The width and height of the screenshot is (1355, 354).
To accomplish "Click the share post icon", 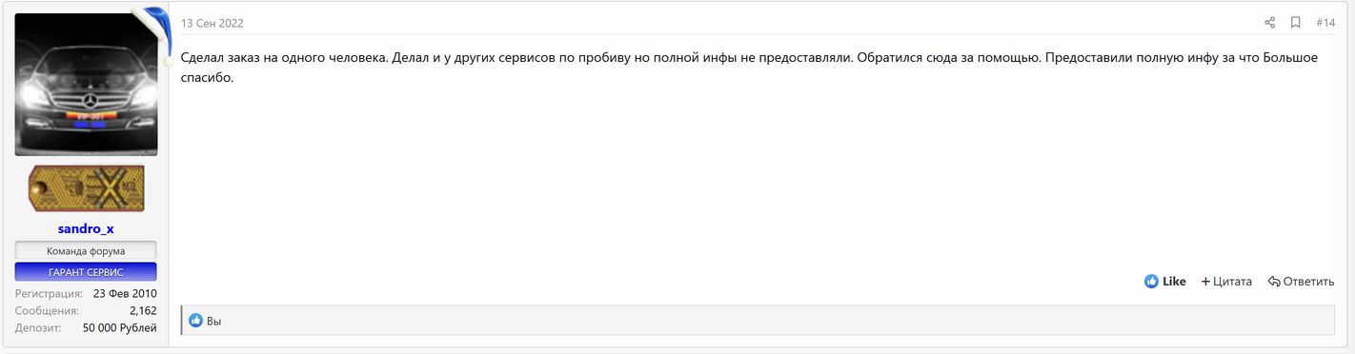I will point(1269,23).
